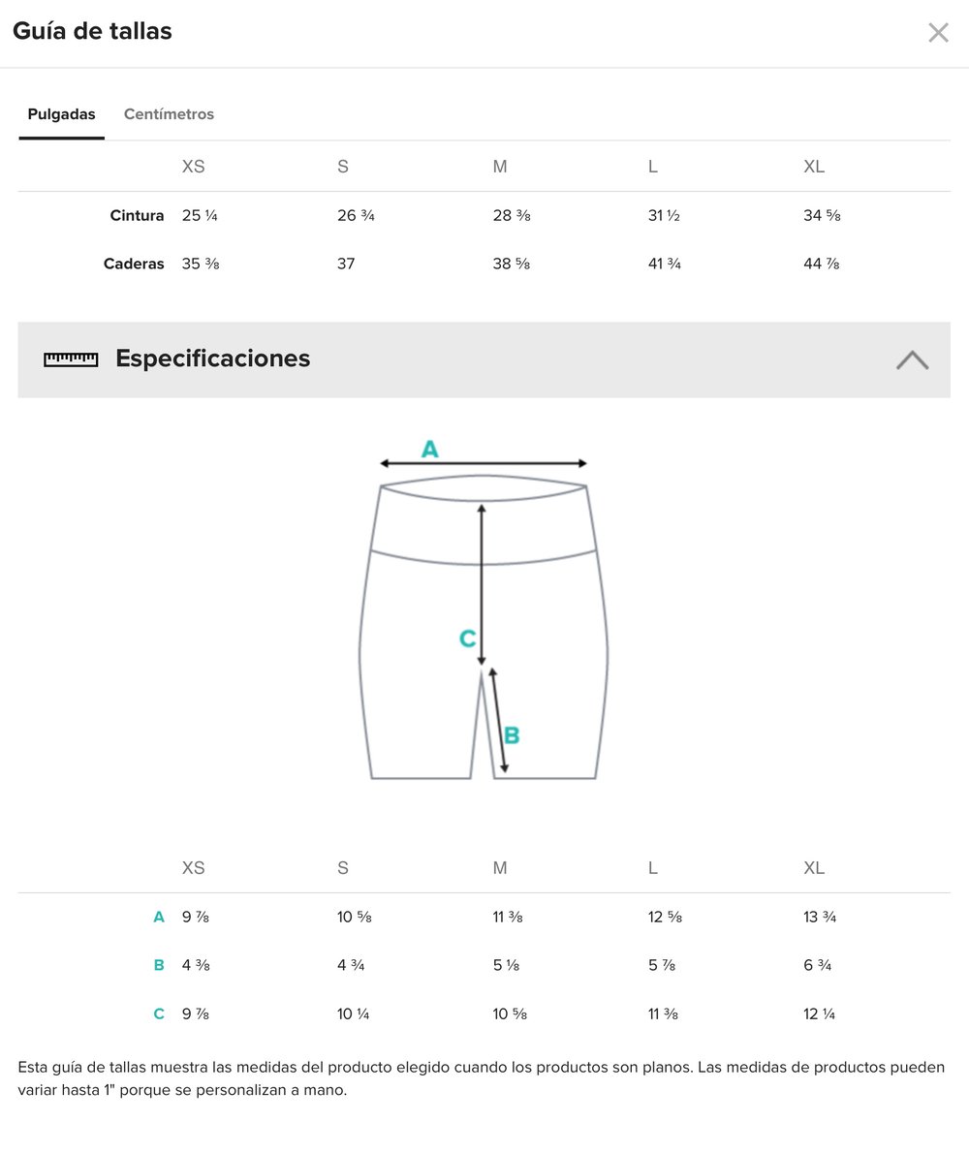Click the M header in specifications table
The image size is (969, 1153).
500,868
